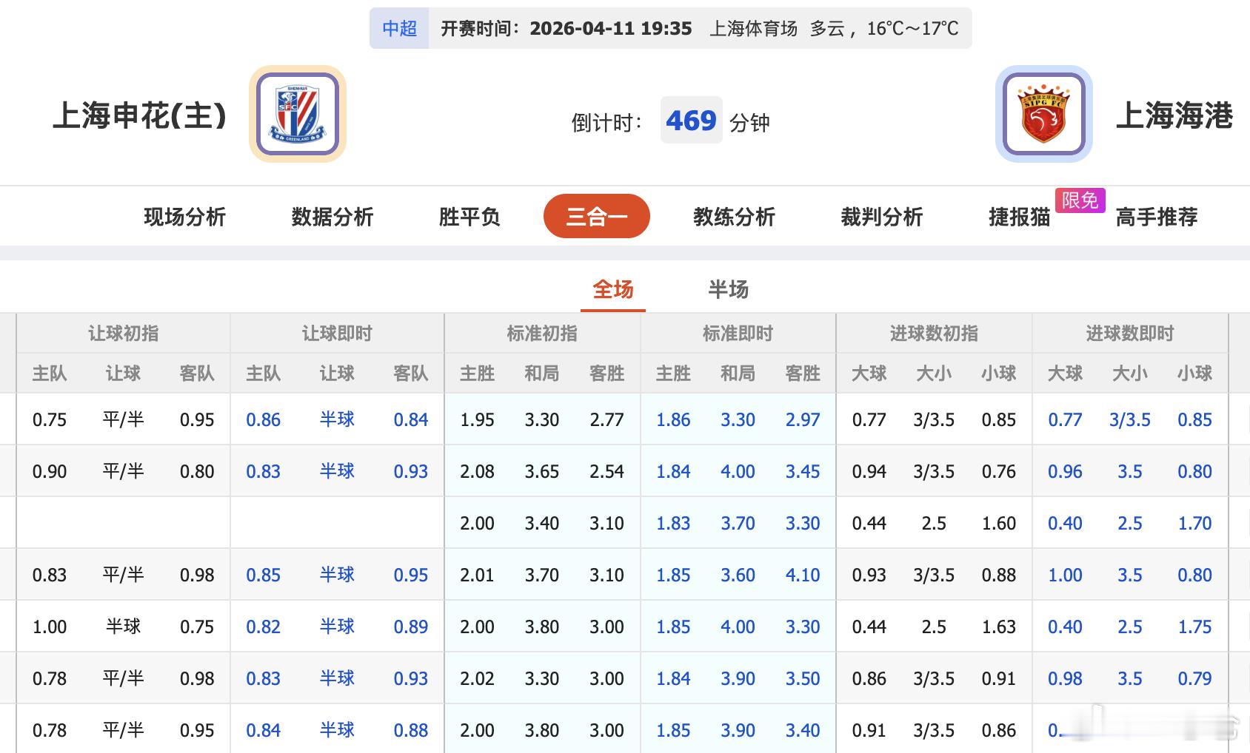Click the away team name 上海海港
This screenshot has height=753, width=1250.
pos(1174,115)
